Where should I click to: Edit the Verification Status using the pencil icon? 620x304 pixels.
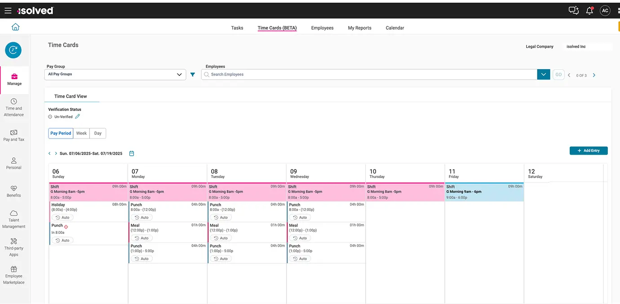point(77,116)
